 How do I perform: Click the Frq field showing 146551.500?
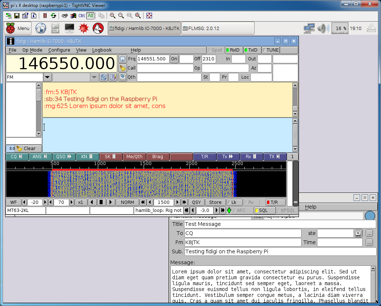(x=153, y=59)
